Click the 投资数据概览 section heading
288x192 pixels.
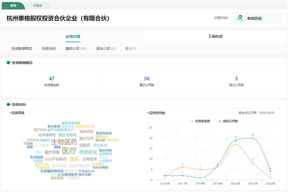pyautogui.click(x=22, y=63)
